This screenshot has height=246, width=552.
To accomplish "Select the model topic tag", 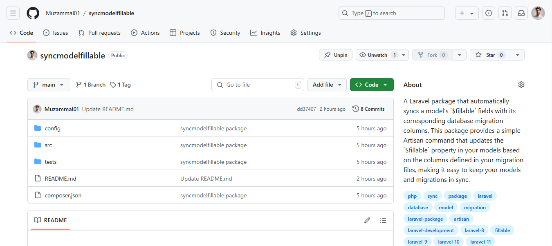I will pos(446,208).
